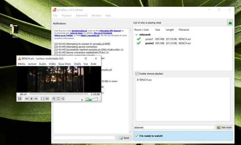The height and width of the screenshot is (145, 241).
Task: Pause playback in VLC
Action: 20,99
